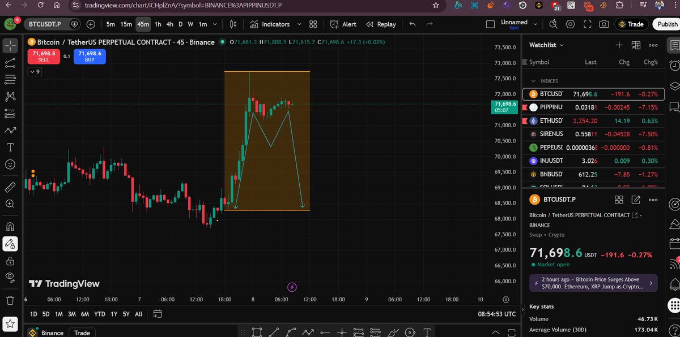Screen dimensions: 680x337
Task: Toggle hide all drawings eye
Action: click(x=10, y=277)
